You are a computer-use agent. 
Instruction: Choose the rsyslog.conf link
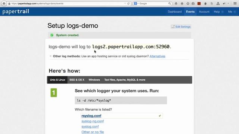(91, 116)
